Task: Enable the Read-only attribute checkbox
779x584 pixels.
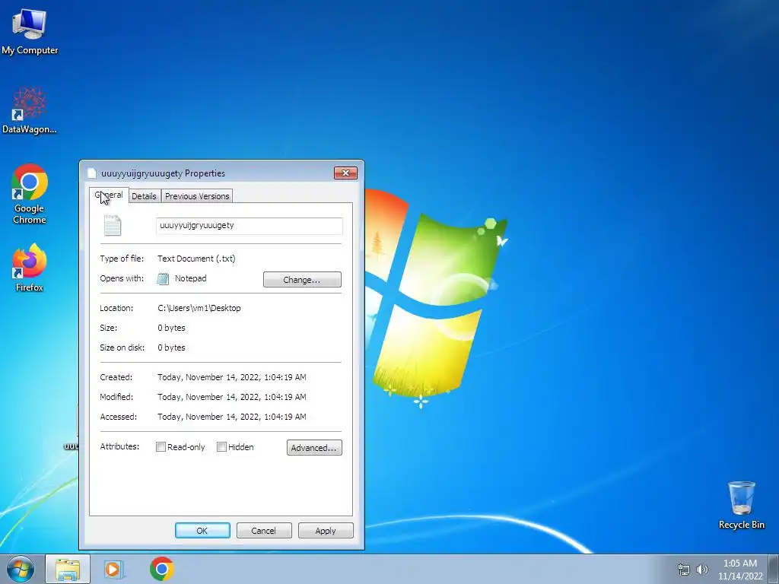Action: tap(161, 447)
